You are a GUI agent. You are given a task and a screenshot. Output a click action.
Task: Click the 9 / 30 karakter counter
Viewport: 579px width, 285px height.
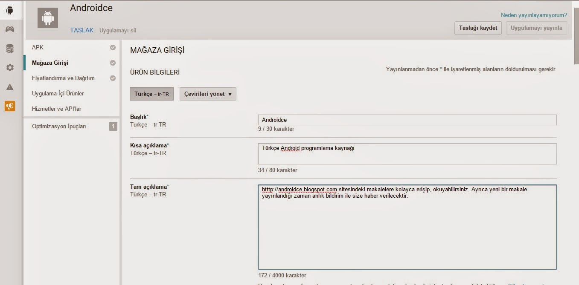click(x=276, y=129)
